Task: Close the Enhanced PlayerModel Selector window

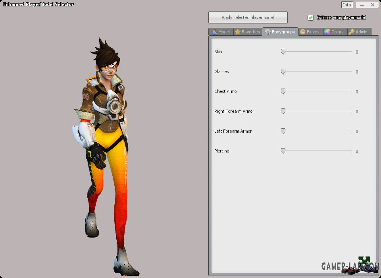Action: (x=373, y=5)
